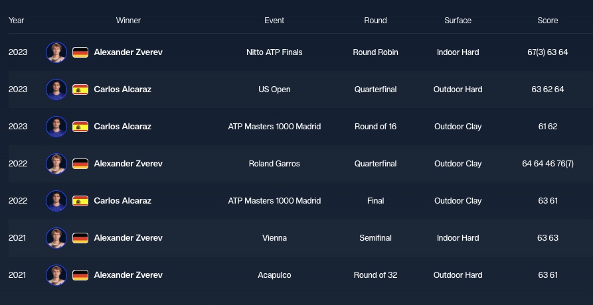Click the Year column header
Image resolution: width=593 pixels, height=305 pixels.
tap(17, 21)
